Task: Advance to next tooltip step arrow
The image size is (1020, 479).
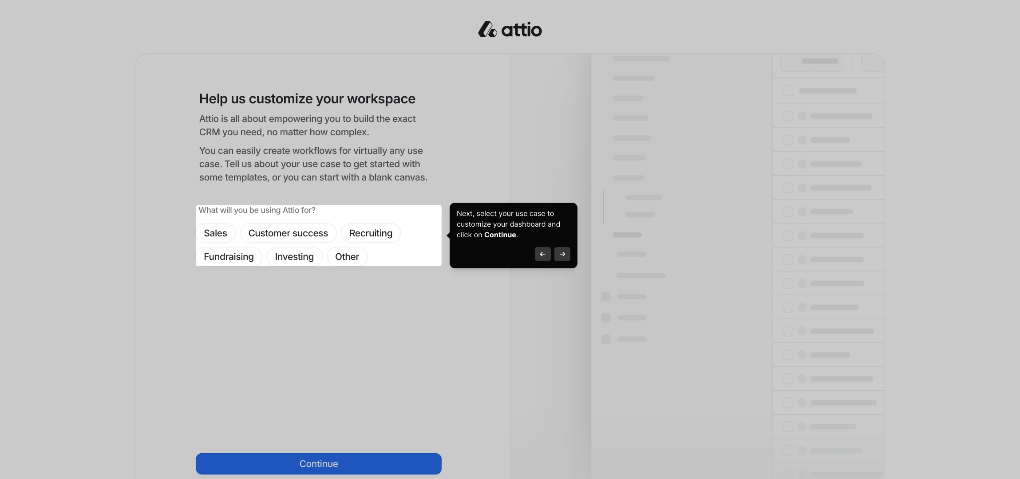Action: pyautogui.click(x=562, y=254)
